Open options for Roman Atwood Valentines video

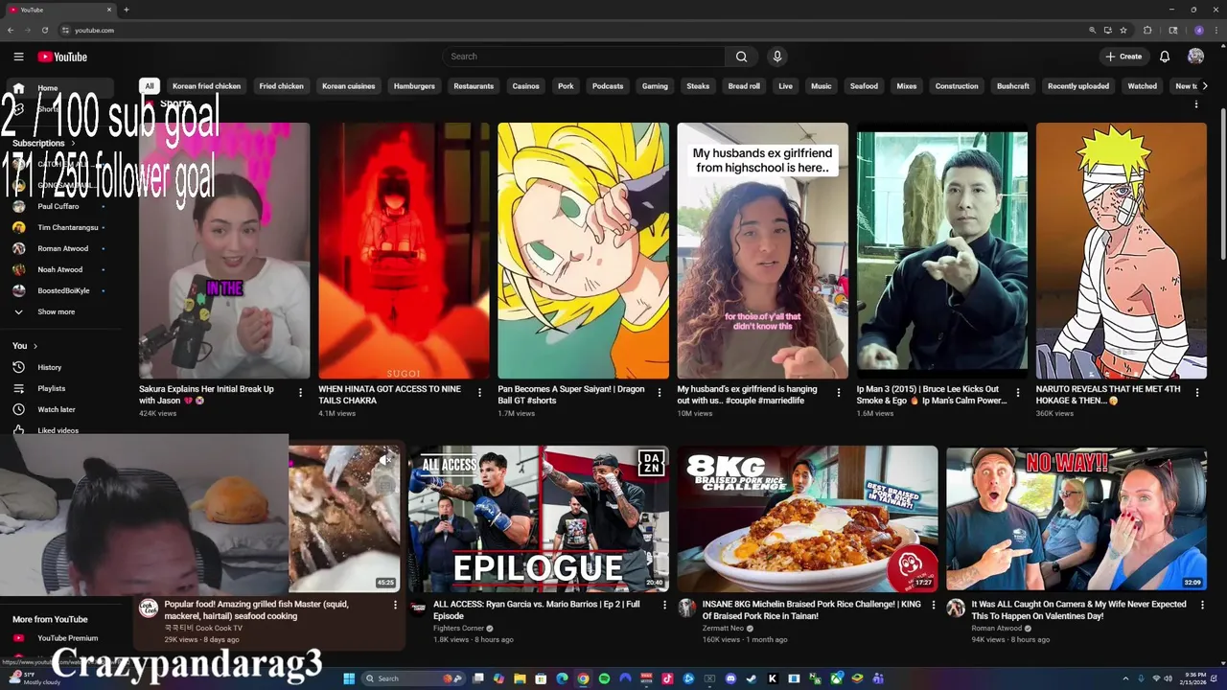[x=1202, y=605]
